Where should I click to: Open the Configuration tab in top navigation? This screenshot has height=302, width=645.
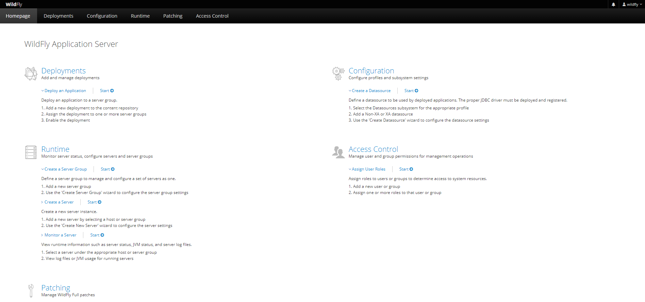tap(102, 16)
